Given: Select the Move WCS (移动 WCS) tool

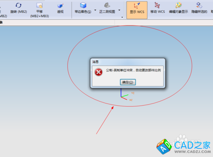Looking at the screenshot, I should (158, 8).
